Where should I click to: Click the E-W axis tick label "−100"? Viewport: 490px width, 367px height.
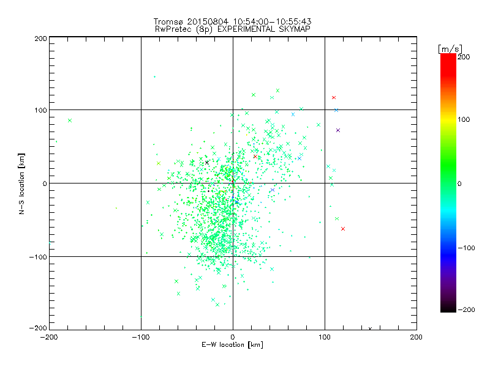click(x=141, y=337)
